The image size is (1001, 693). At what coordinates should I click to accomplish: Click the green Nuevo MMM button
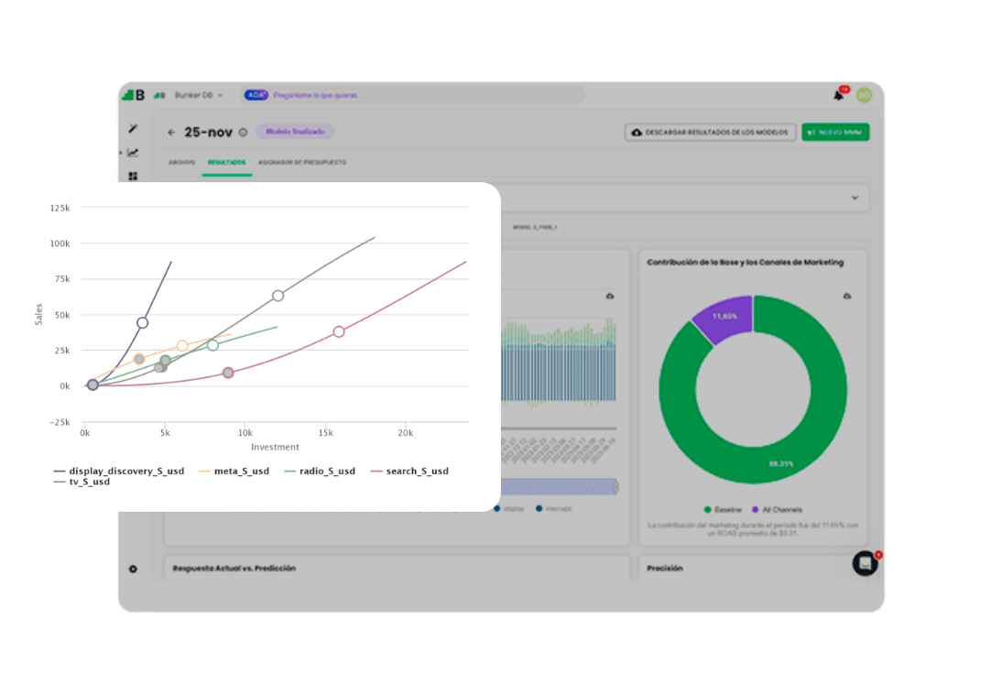pyautogui.click(x=835, y=132)
